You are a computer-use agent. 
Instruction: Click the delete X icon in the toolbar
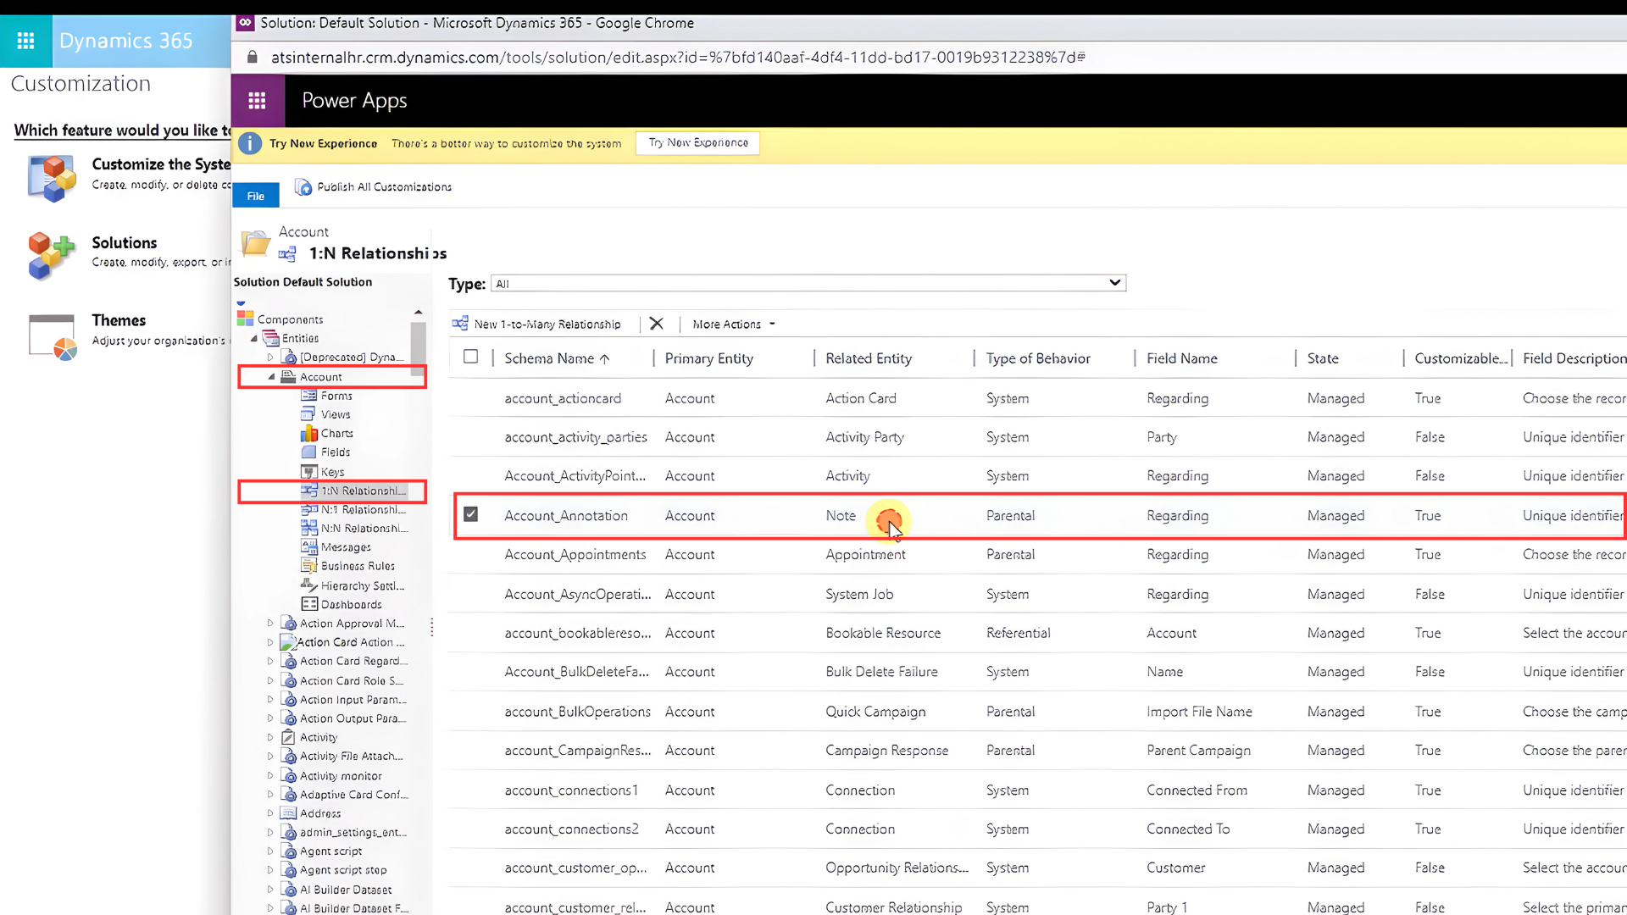656,324
